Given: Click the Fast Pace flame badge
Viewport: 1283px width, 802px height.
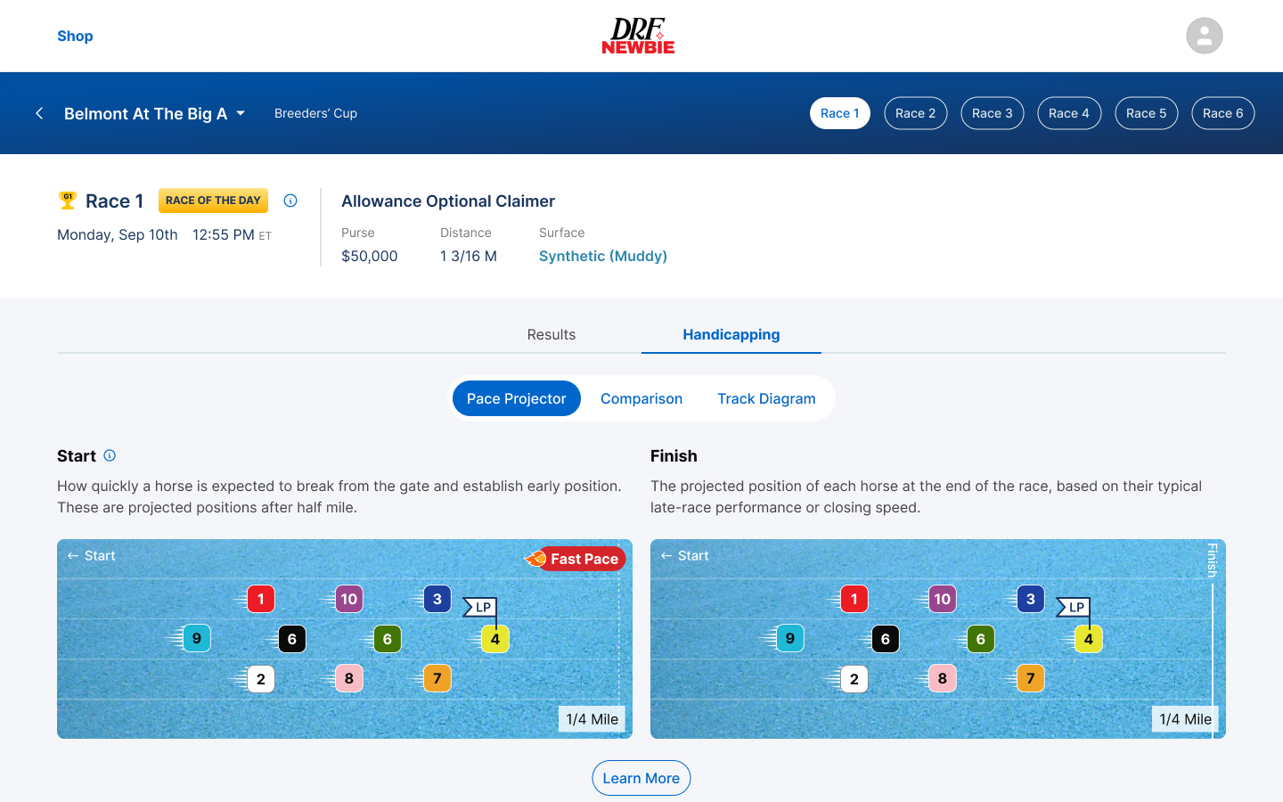Looking at the screenshot, I should point(576,559).
